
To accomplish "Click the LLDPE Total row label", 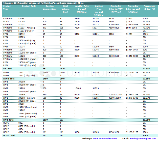I will [x=9, y=79].
